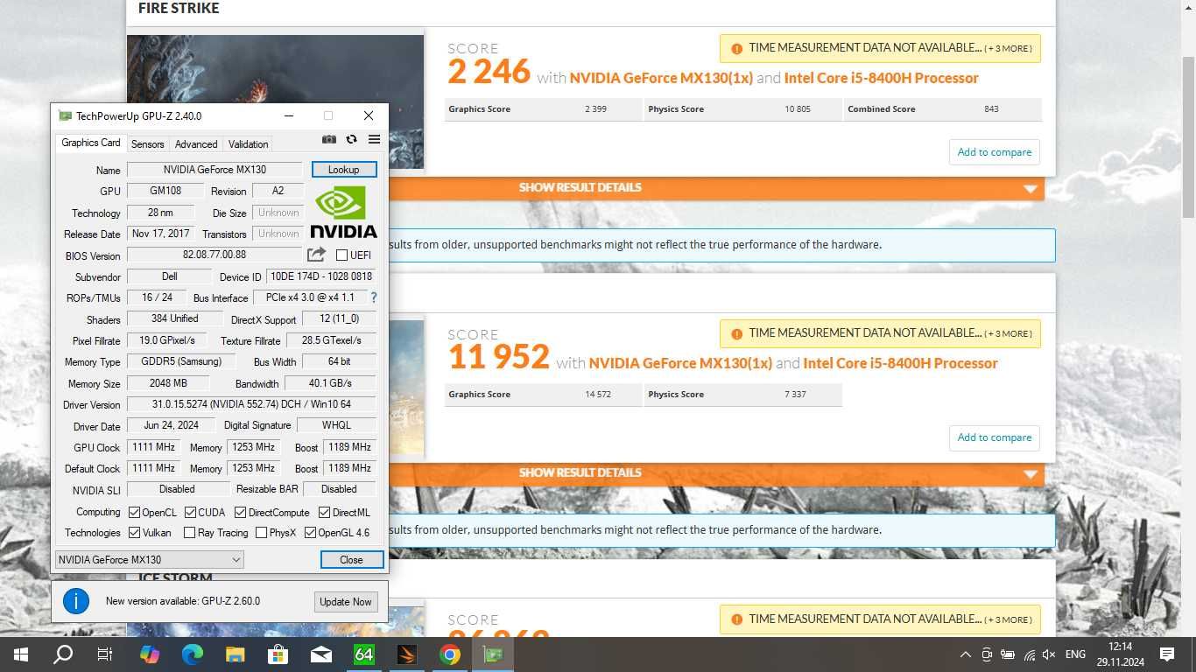The image size is (1196, 672).
Task: Take a GPU-Z screenshot with camera icon
Action: tap(329, 139)
